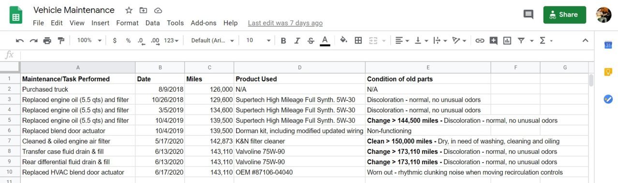Open the horizontal align dropdown

402,41
